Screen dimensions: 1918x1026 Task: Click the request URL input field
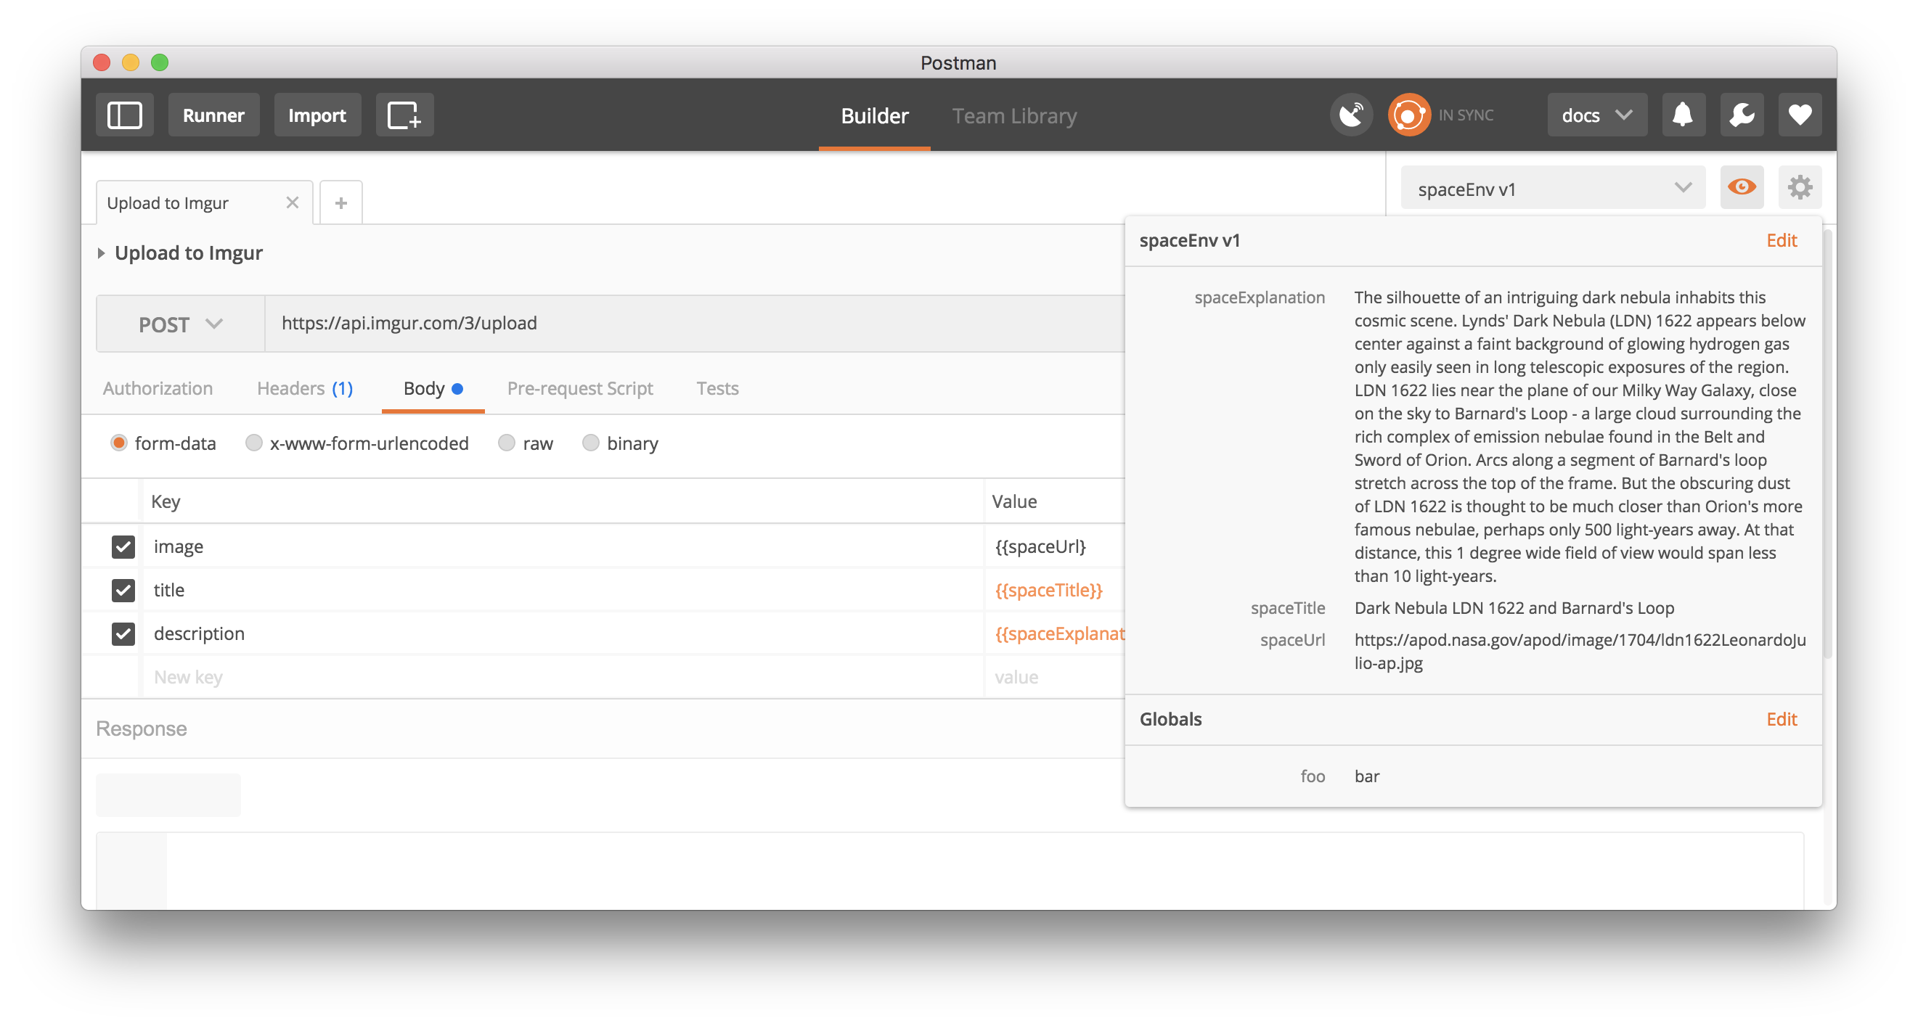(694, 324)
